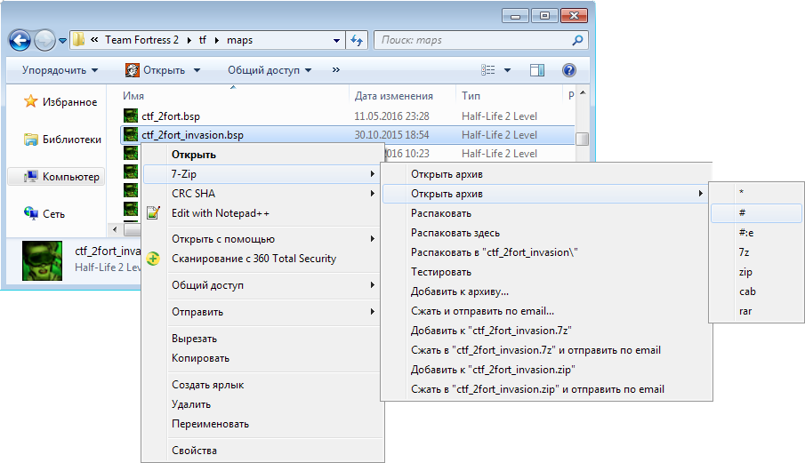Open Общий доступ context submenu
Screen dimensions: 805x463
pyautogui.click(x=262, y=285)
